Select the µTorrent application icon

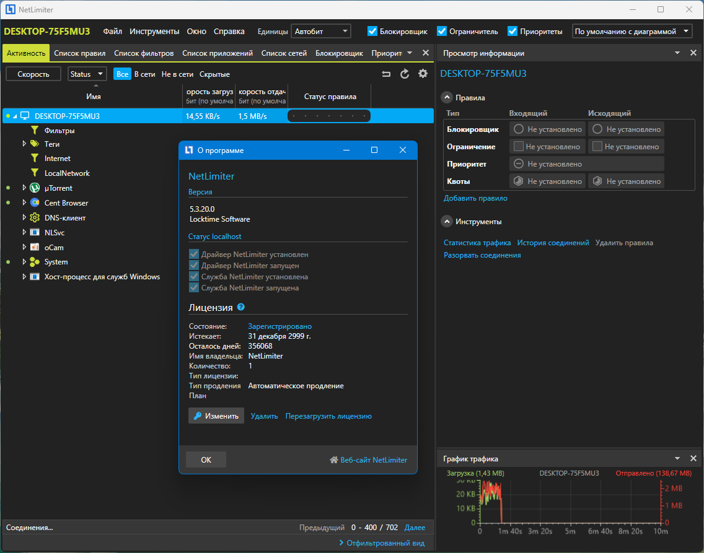[35, 188]
